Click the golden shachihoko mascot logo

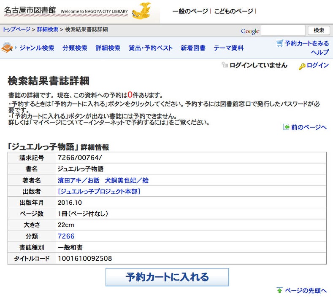pos(141,11)
